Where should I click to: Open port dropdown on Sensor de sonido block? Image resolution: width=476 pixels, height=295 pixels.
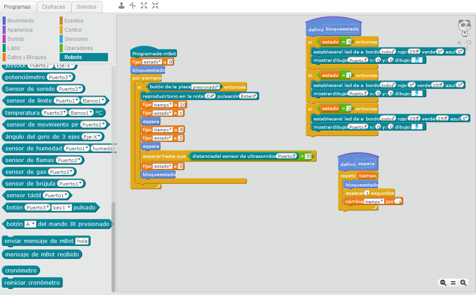coord(70,89)
